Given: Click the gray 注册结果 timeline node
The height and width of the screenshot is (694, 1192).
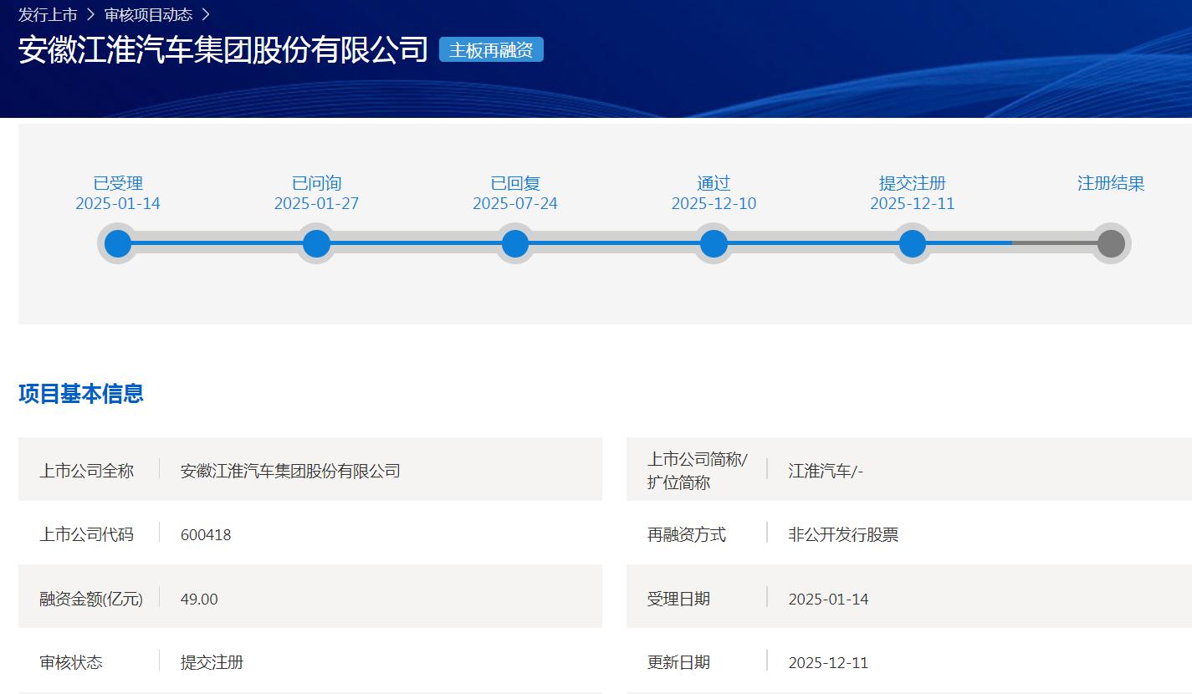Looking at the screenshot, I should point(1111,243).
